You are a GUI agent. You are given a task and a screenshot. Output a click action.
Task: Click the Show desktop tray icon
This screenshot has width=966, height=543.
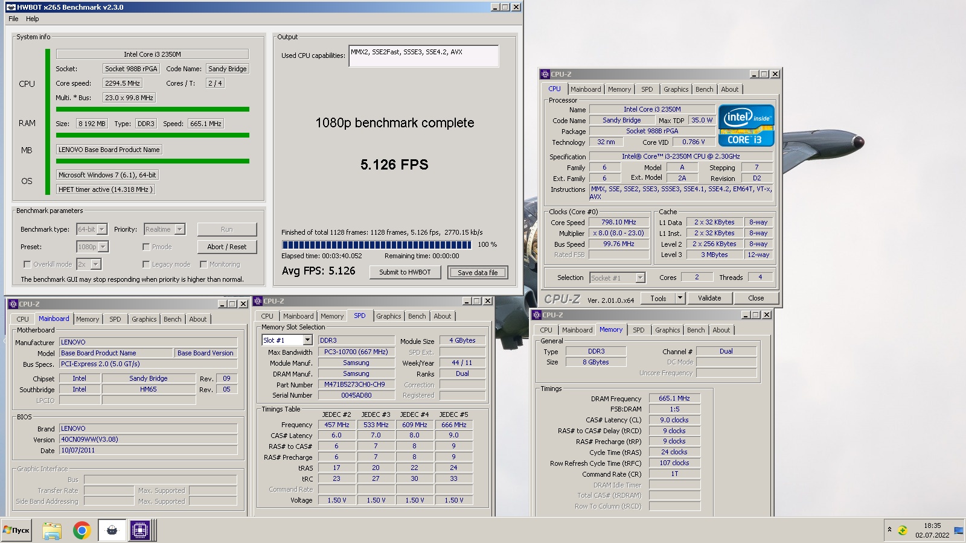tap(958, 530)
